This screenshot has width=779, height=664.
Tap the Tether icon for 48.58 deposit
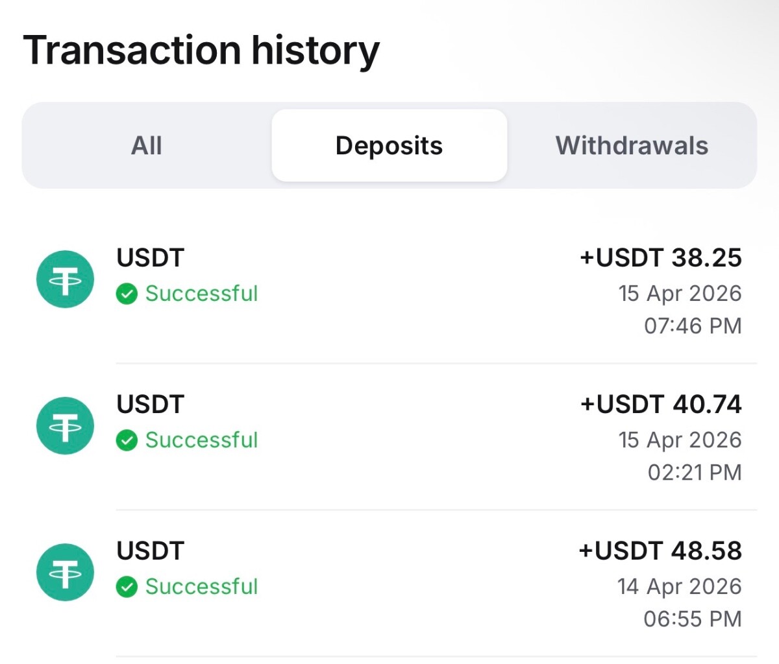[65, 573]
